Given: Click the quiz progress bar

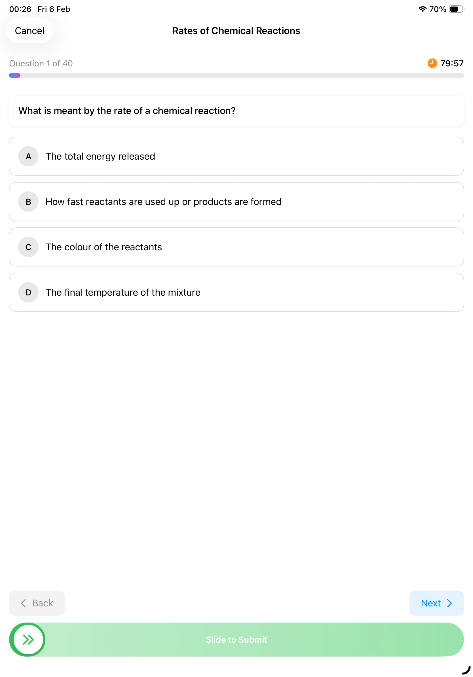Looking at the screenshot, I should [x=236, y=75].
